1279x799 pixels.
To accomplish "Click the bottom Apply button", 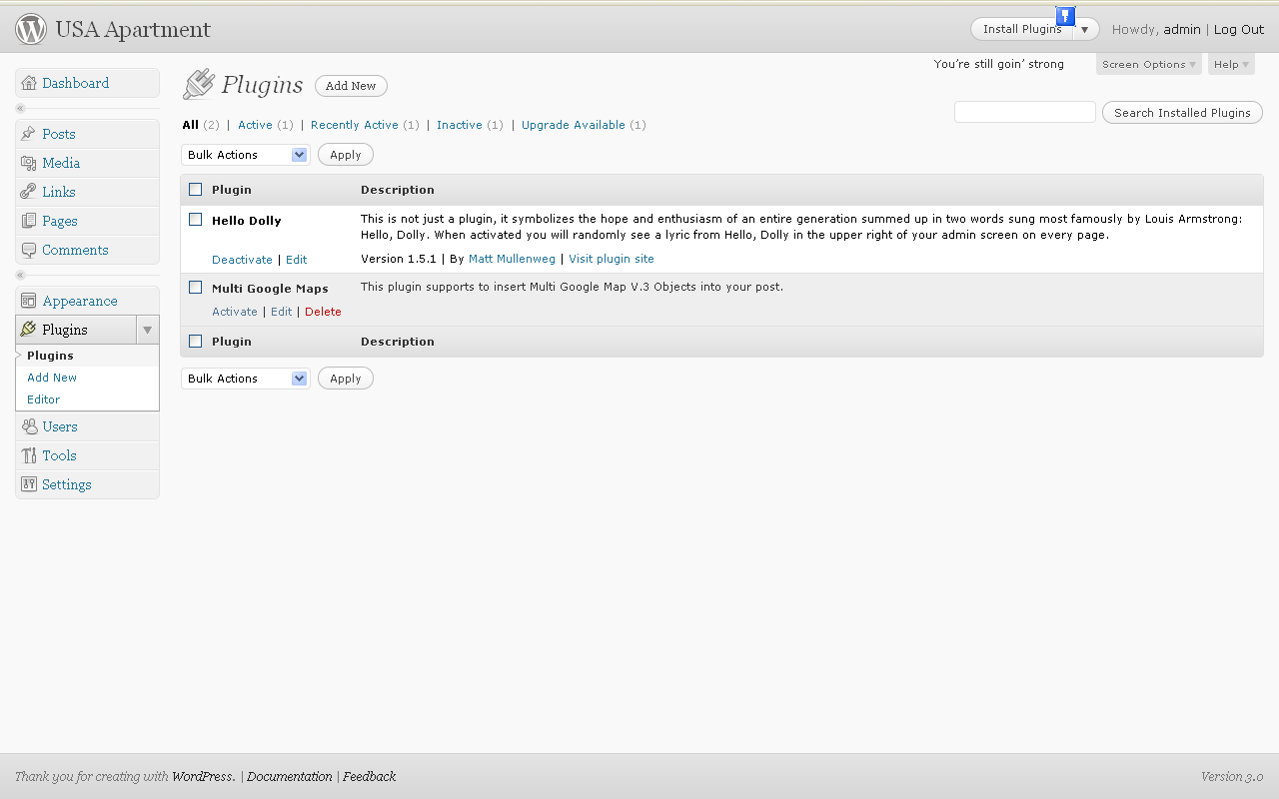I will click(346, 379).
